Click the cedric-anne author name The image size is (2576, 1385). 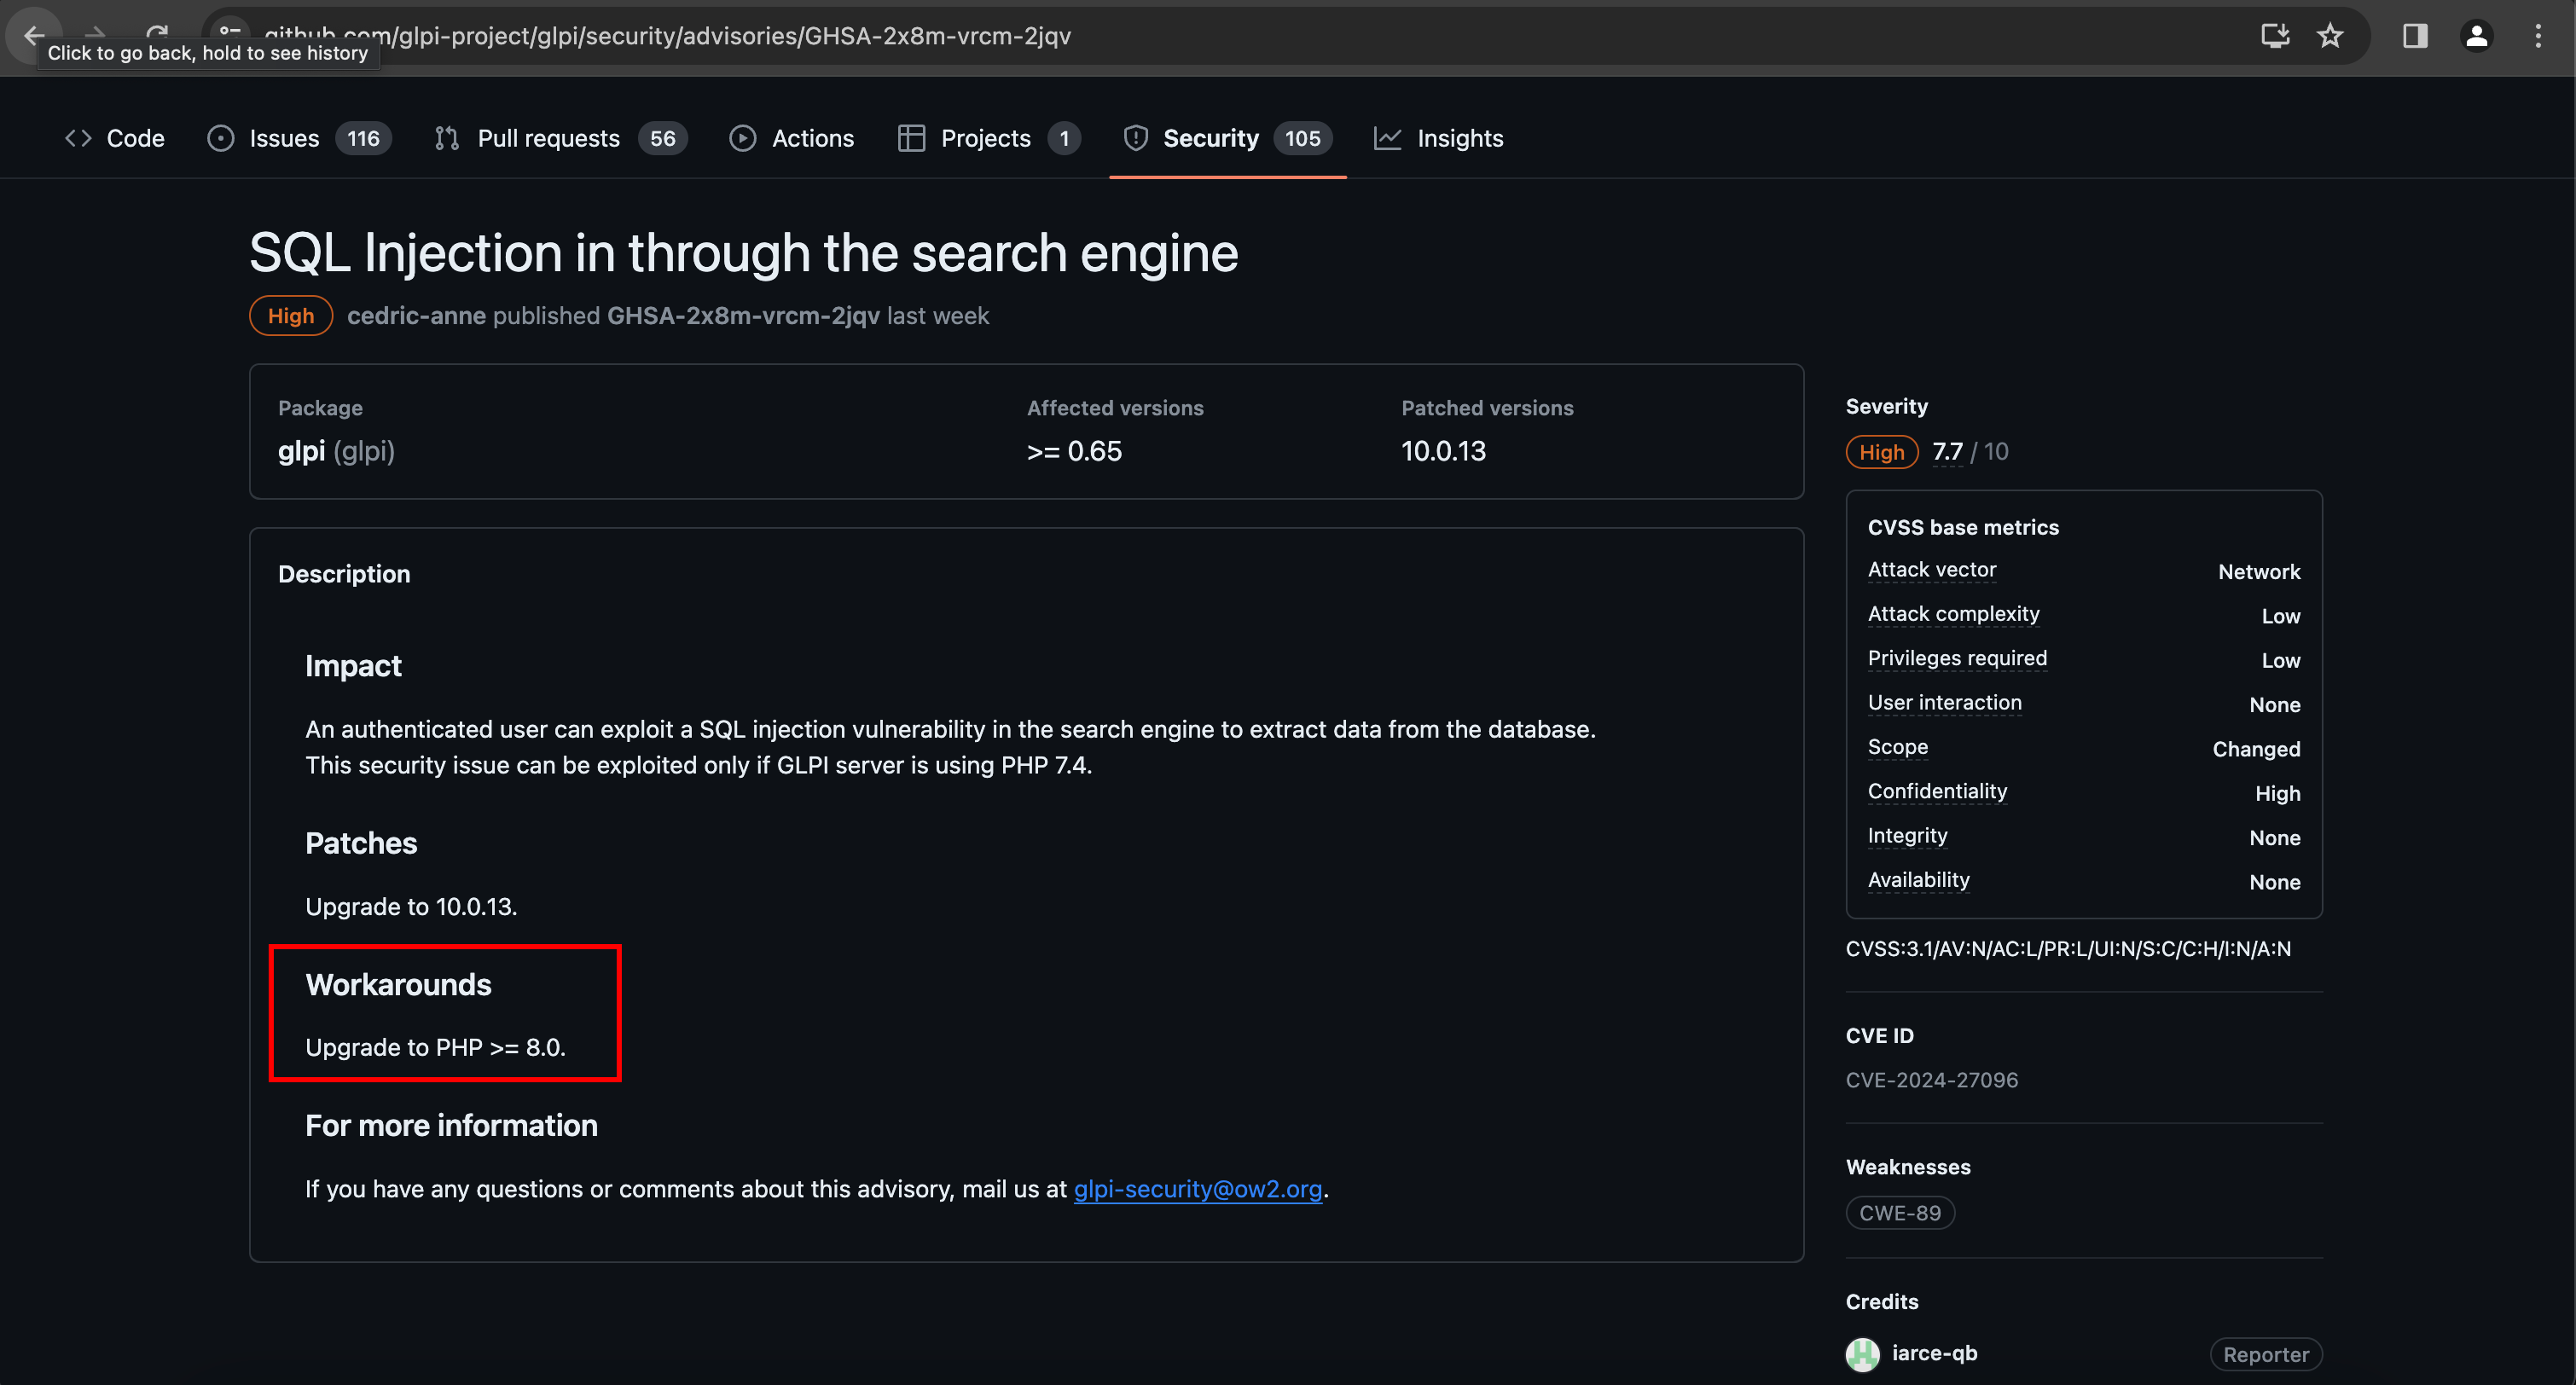tap(416, 316)
